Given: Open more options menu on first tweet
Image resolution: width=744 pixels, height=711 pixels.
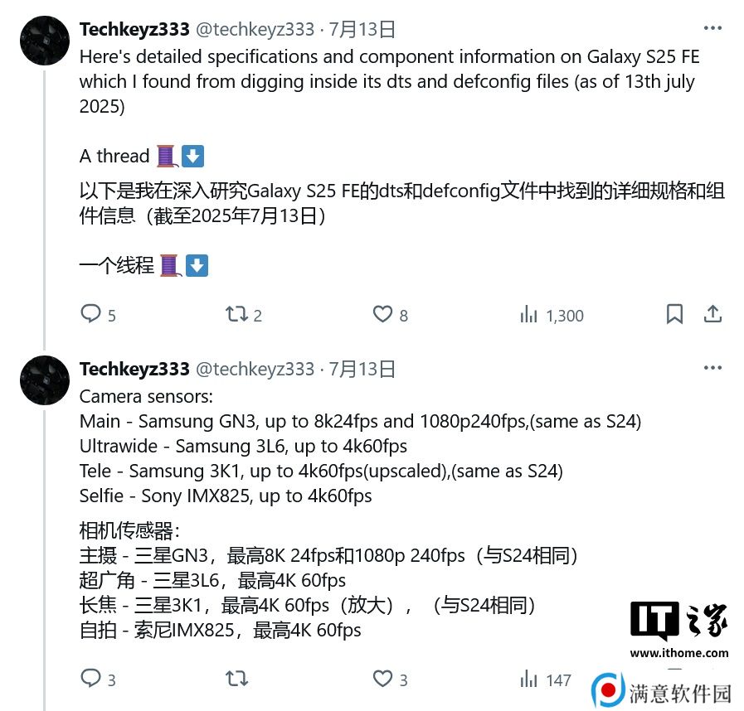Looking at the screenshot, I should [x=712, y=28].
